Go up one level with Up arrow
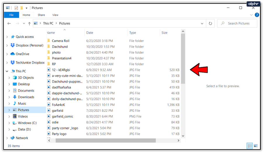Screen dimensions: 264x153 point(29,24)
